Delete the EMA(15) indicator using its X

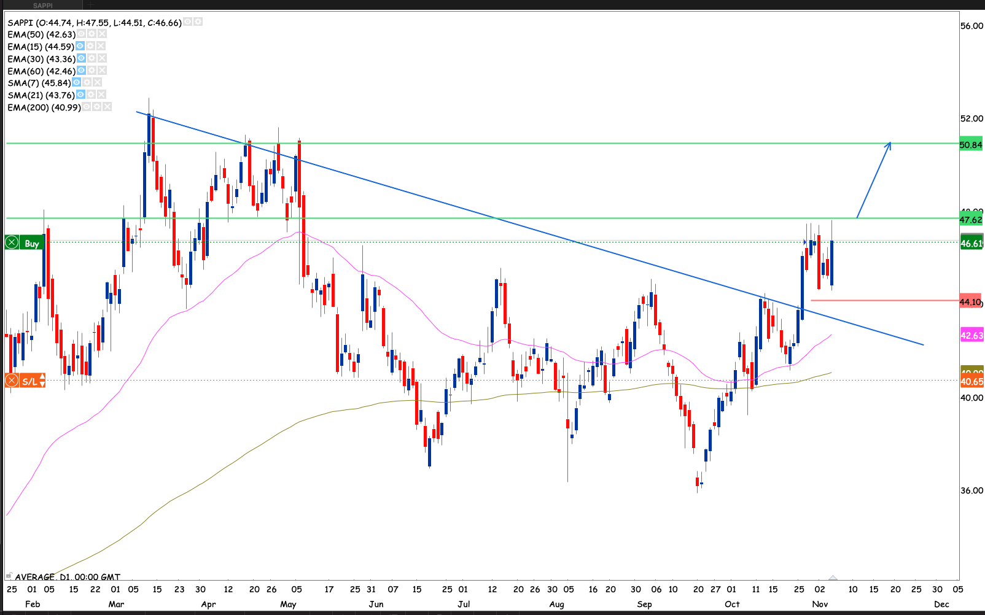coord(101,46)
